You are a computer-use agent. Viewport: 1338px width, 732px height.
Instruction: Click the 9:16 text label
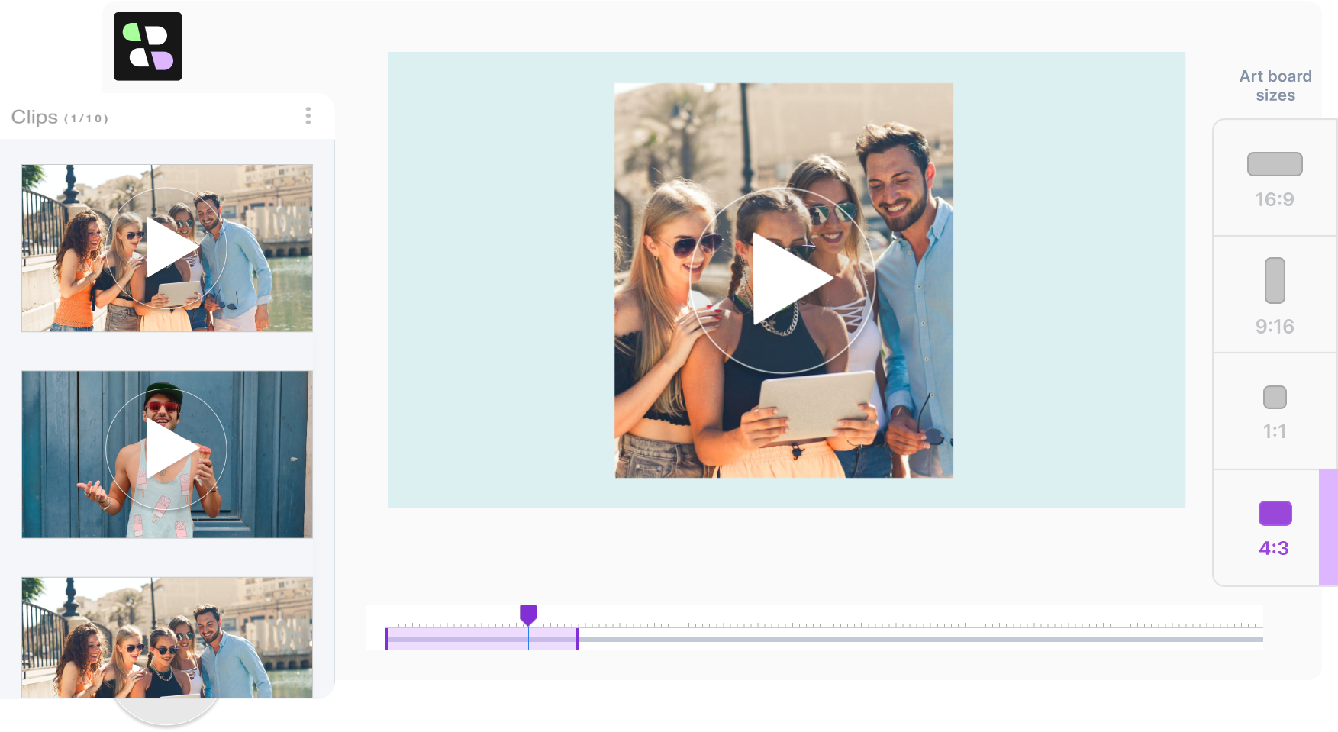1274,327
